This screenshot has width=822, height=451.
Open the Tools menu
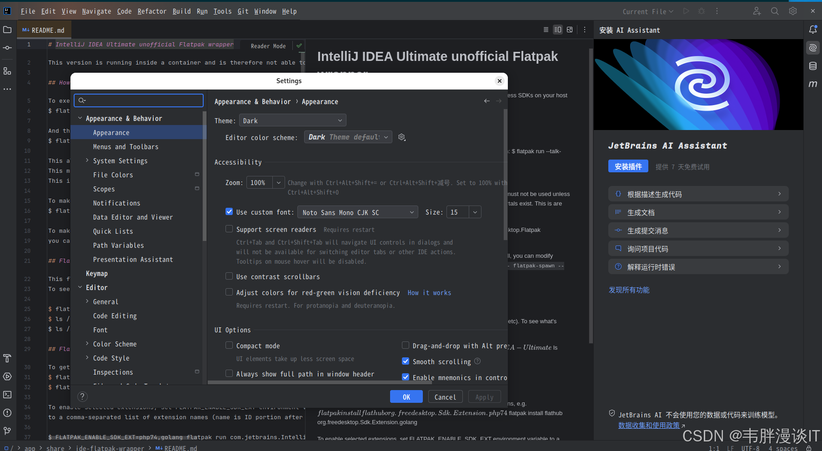222,11
